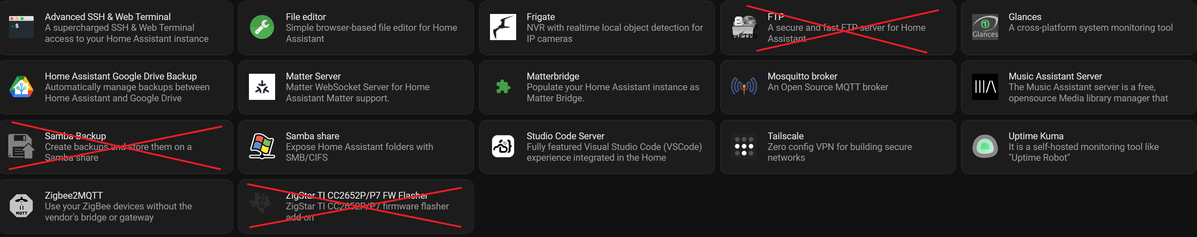Select the Mosquitto broker title
Viewport: 1197px width, 237px height.
pos(802,76)
